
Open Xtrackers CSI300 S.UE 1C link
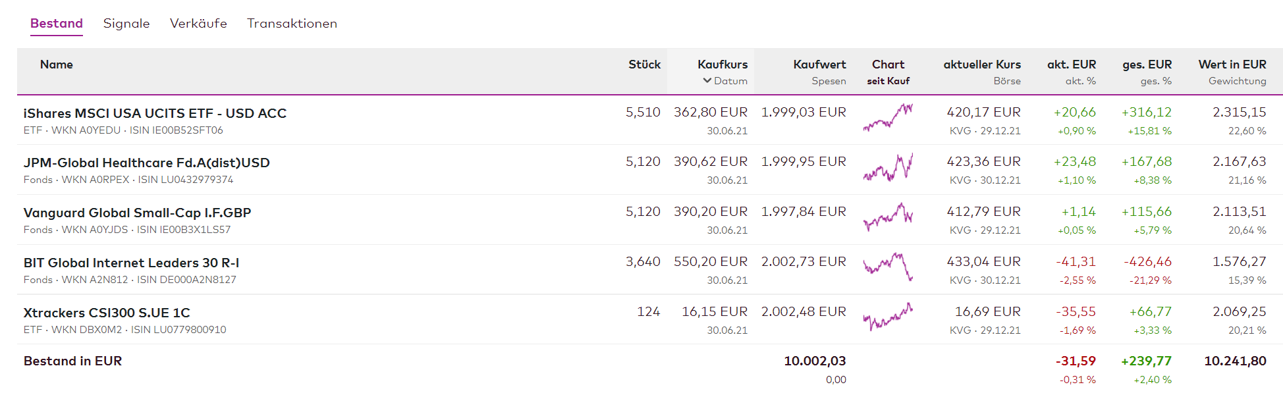click(107, 313)
